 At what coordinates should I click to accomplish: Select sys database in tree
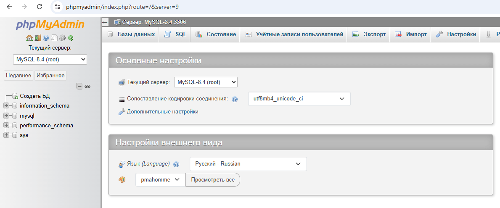click(24, 135)
